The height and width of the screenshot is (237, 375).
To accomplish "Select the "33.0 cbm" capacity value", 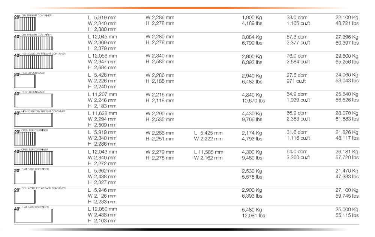I will tap(297, 18).
